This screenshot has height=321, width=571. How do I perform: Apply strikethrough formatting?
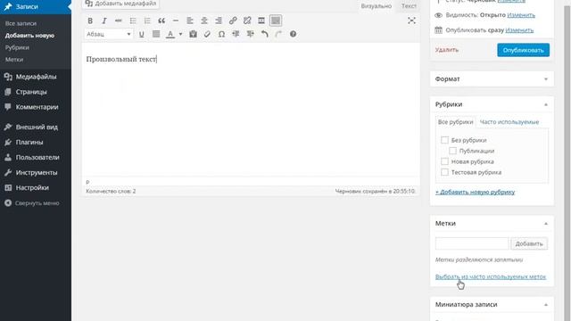(119, 21)
